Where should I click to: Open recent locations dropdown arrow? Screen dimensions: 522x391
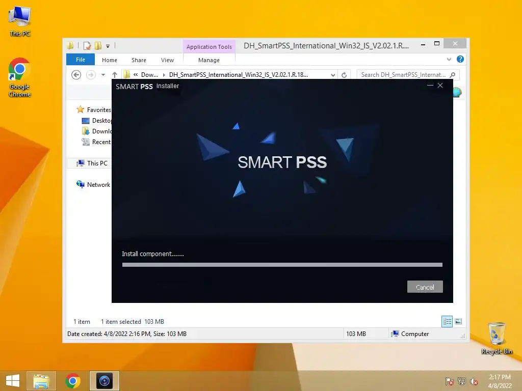103,75
